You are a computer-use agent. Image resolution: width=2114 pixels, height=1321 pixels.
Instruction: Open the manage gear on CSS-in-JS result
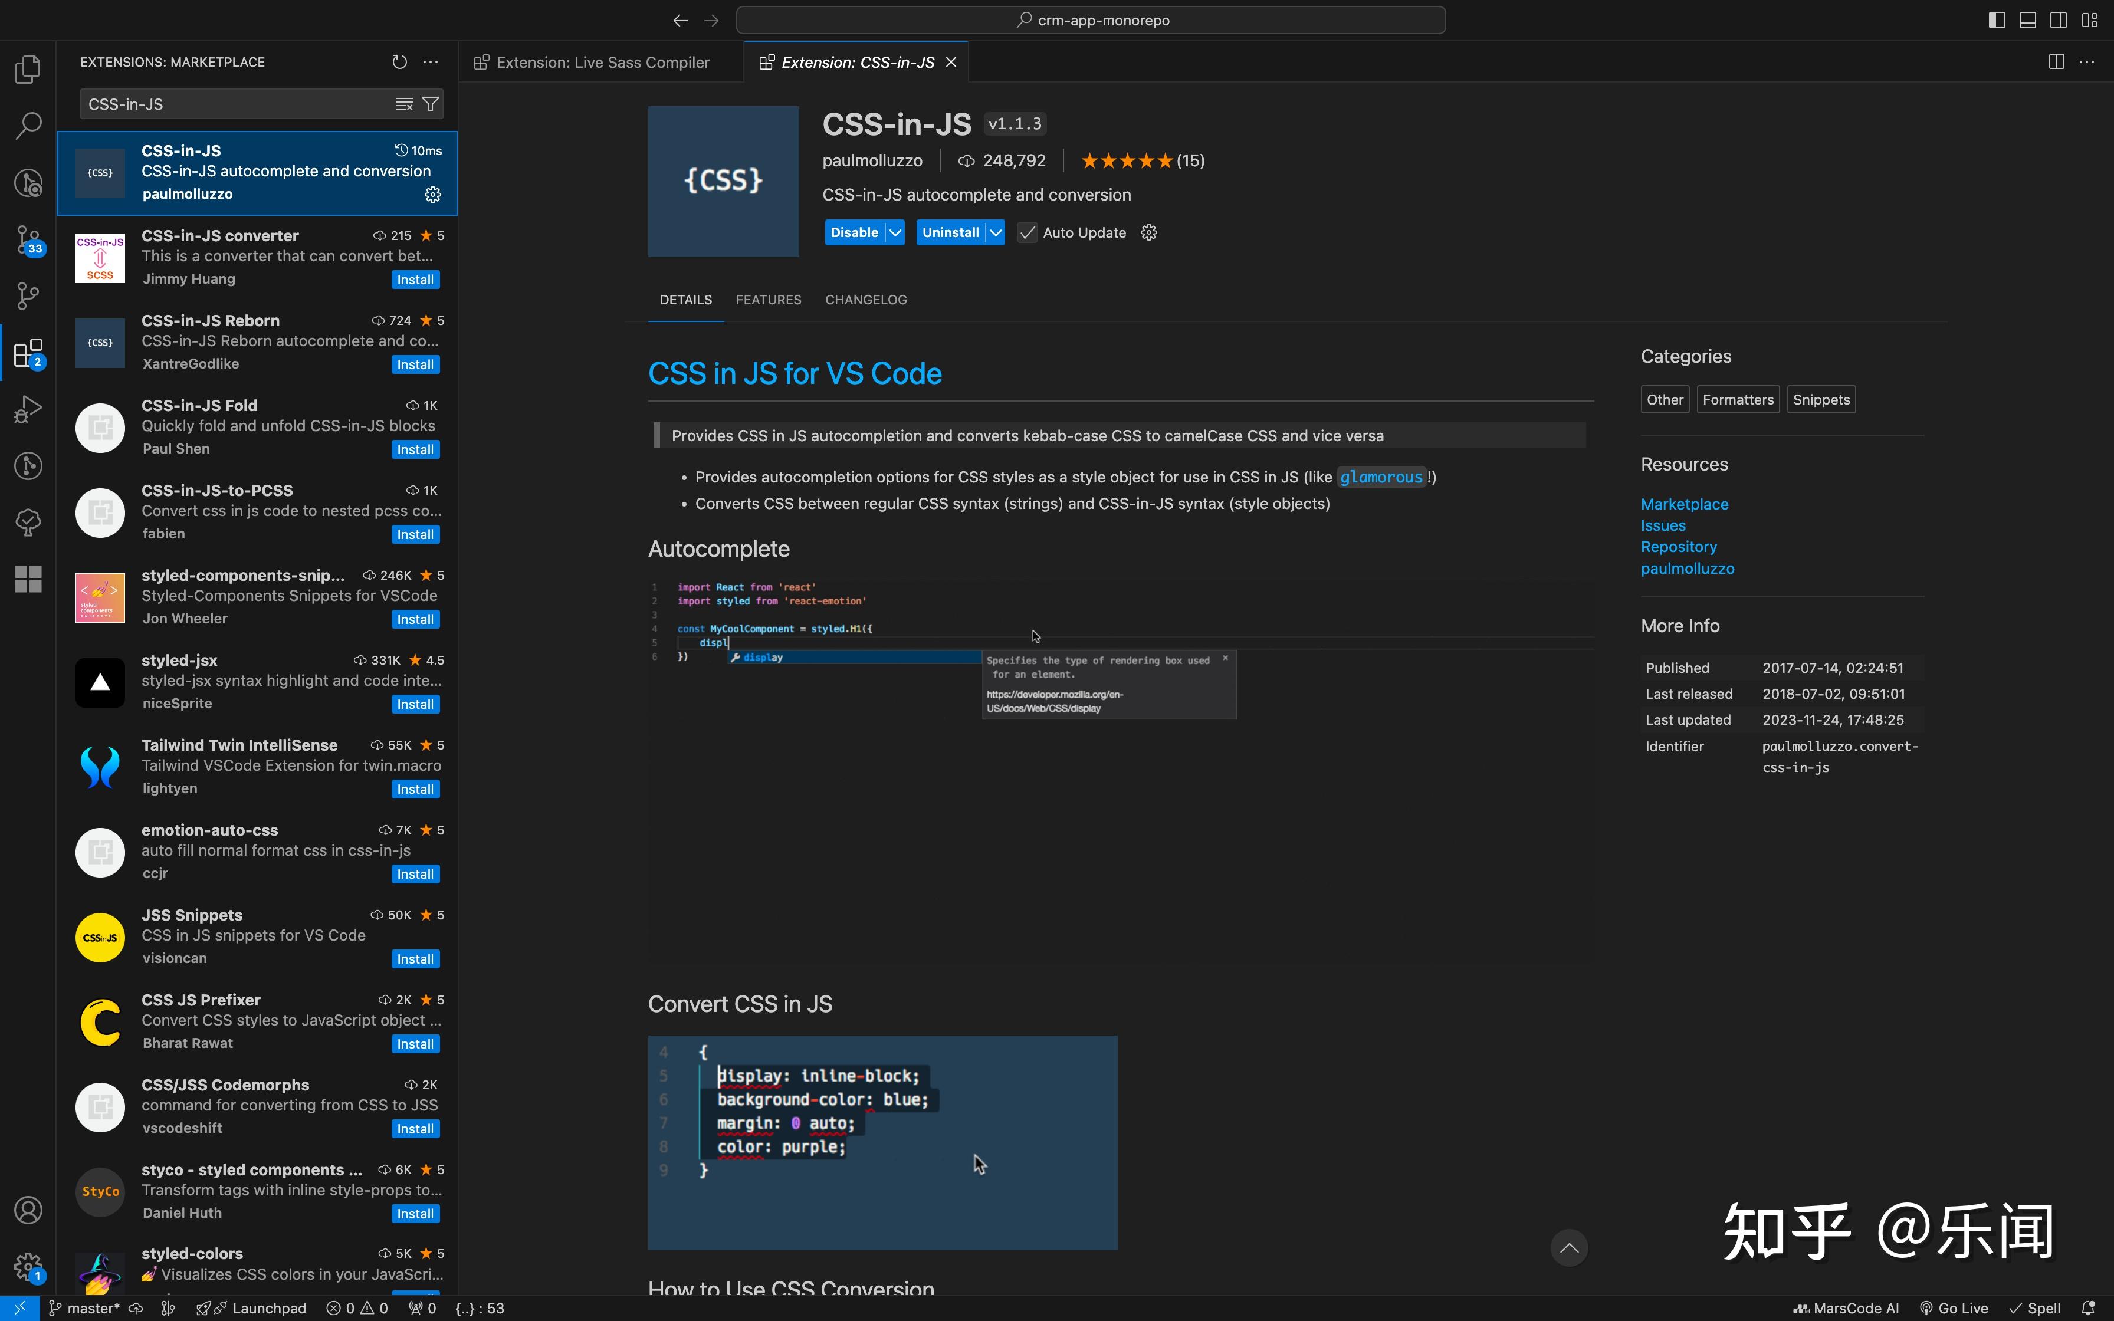432,194
